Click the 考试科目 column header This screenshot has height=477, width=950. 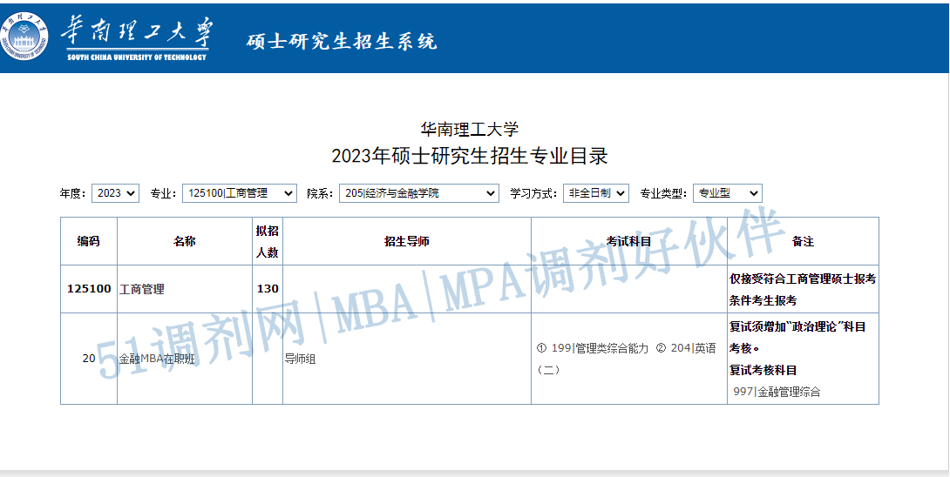(629, 241)
